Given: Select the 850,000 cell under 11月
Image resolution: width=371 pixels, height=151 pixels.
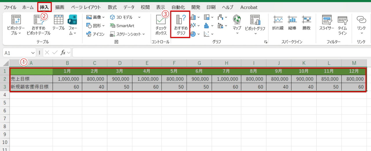Looking at the screenshot, I should [329, 79].
